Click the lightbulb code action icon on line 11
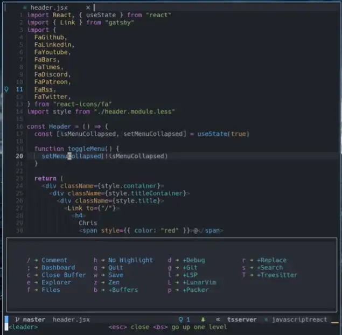The width and height of the screenshot is (342, 335). pos(6,89)
